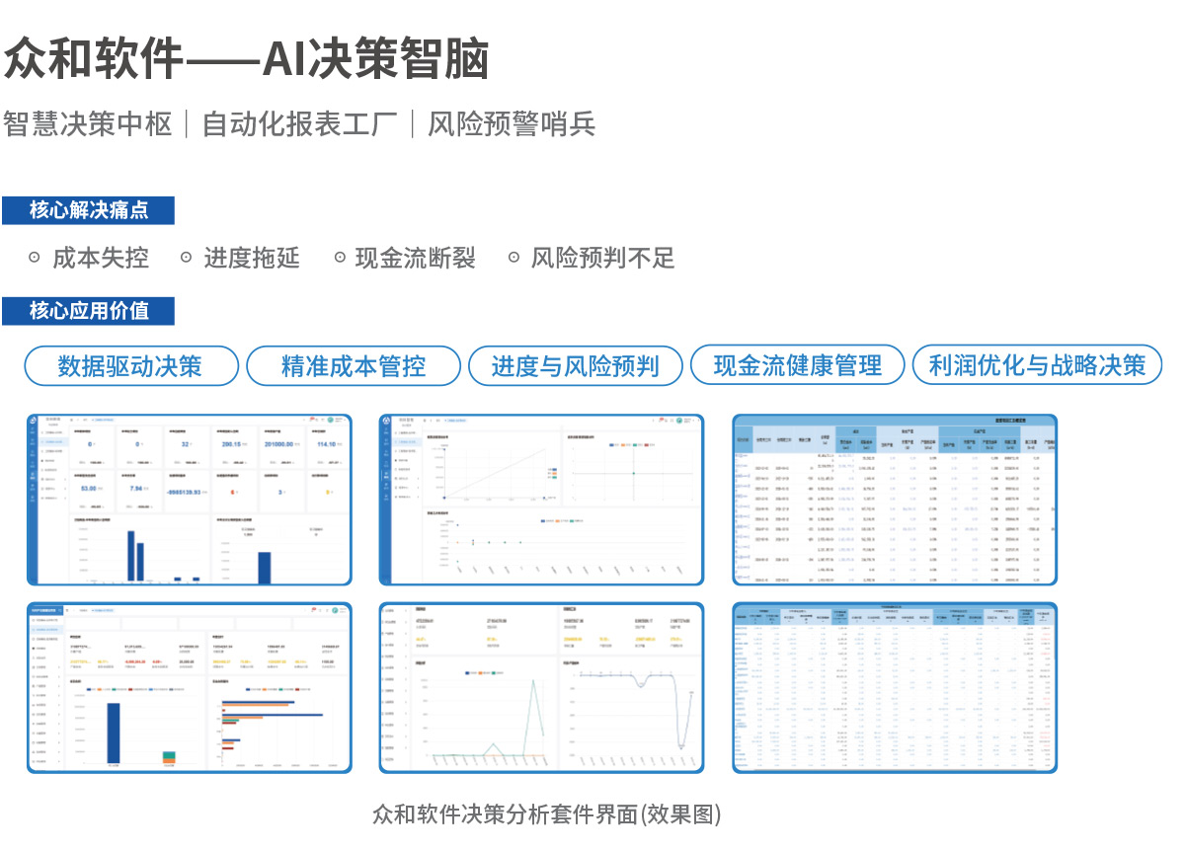This screenshot has height=852, width=1185.
Task: Click the 进度拖延 pain point text
Action: click(x=252, y=259)
